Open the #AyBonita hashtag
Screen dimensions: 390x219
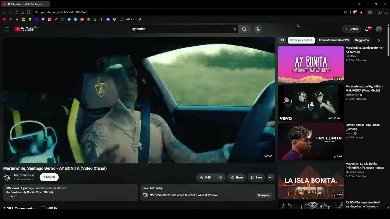(x=60, y=188)
